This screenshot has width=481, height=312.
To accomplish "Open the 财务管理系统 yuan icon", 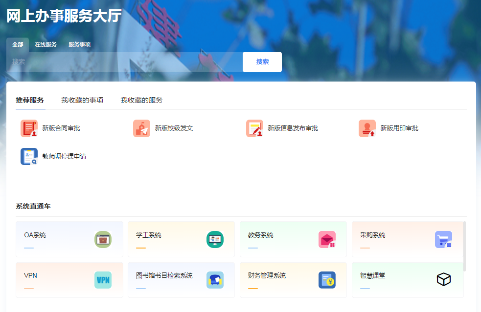I will [x=327, y=280].
